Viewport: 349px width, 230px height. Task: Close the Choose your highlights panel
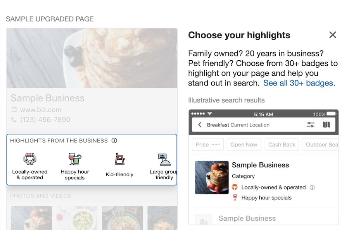click(333, 35)
